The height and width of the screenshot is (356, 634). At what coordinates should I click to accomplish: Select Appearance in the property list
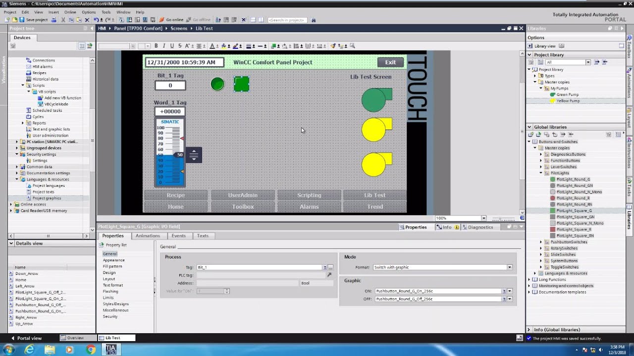(x=114, y=260)
